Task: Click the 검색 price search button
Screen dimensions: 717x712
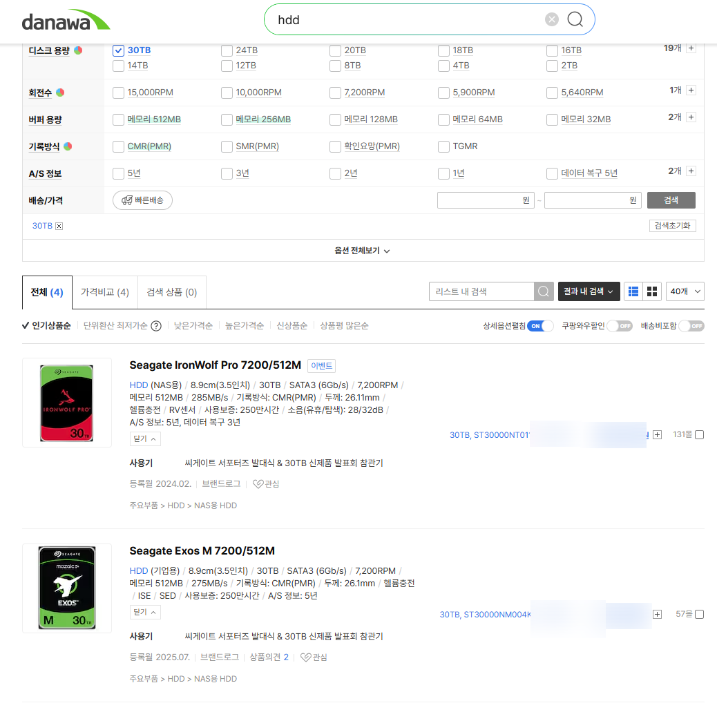Action: (671, 200)
